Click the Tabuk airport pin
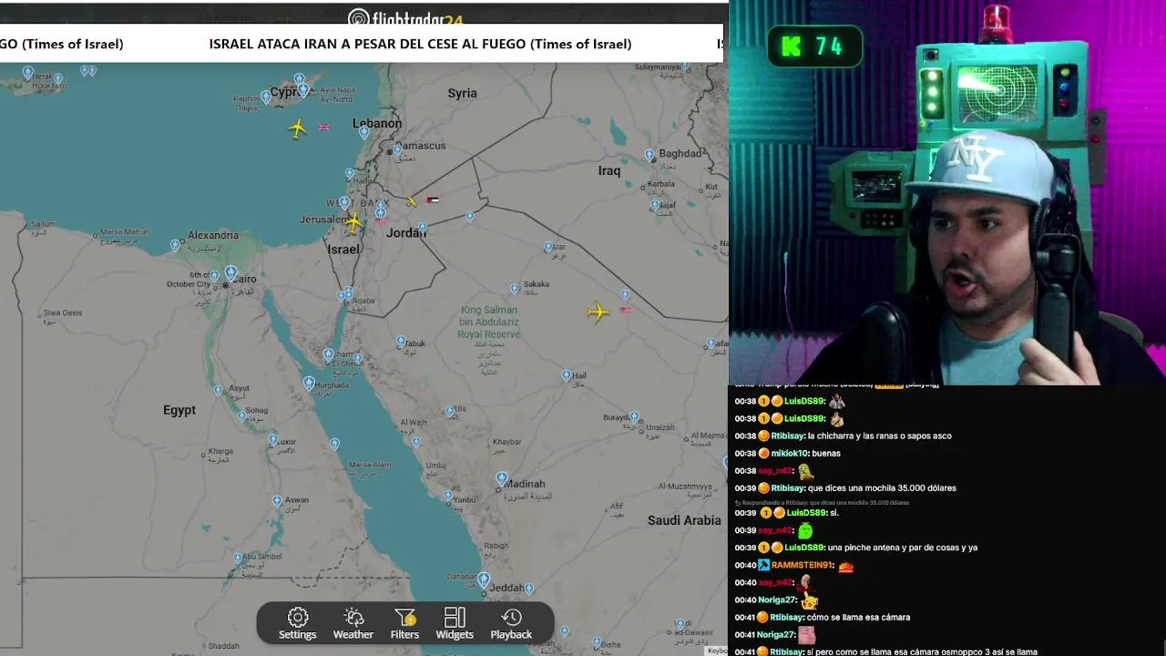This screenshot has width=1166, height=656. [x=401, y=342]
